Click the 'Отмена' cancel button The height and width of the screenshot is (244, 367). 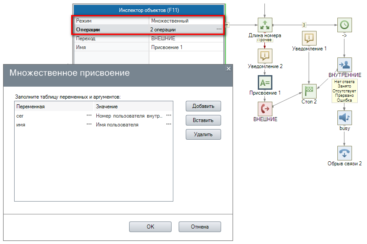pyautogui.click(x=199, y=227)
